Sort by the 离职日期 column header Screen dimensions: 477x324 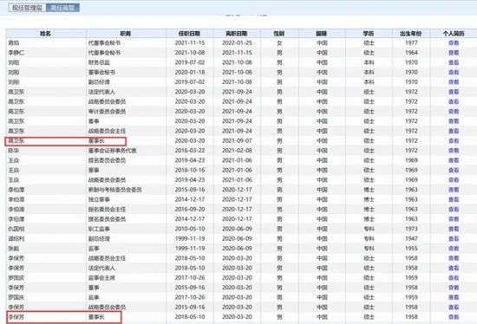pos(237,34)
